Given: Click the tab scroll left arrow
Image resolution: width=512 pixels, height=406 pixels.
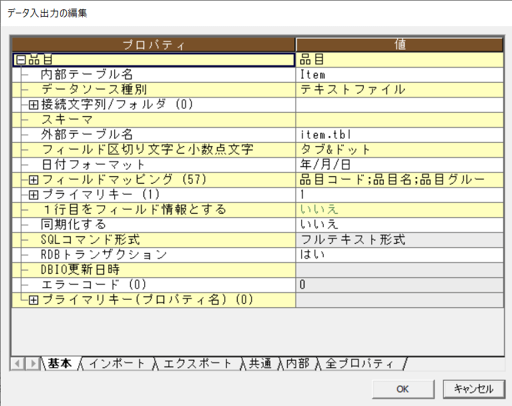Looking at the screenshot, I should click(17, 363).
